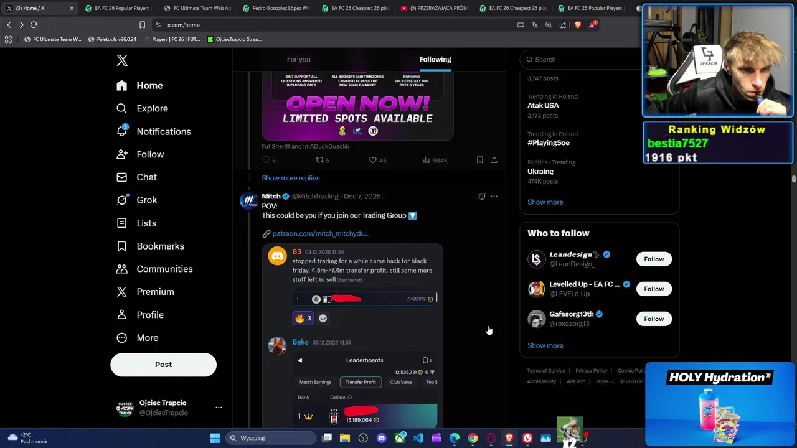Open the patreon.com/mitch_mitchydu link
Viewport: 797px width, 448px height.
(x=321, y=234)
